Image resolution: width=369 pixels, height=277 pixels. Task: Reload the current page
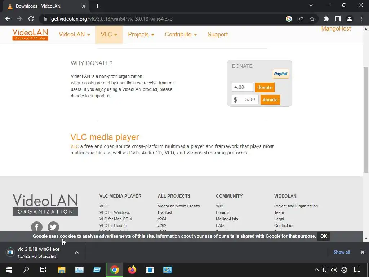pyautogui.click(x=31, y=19)
